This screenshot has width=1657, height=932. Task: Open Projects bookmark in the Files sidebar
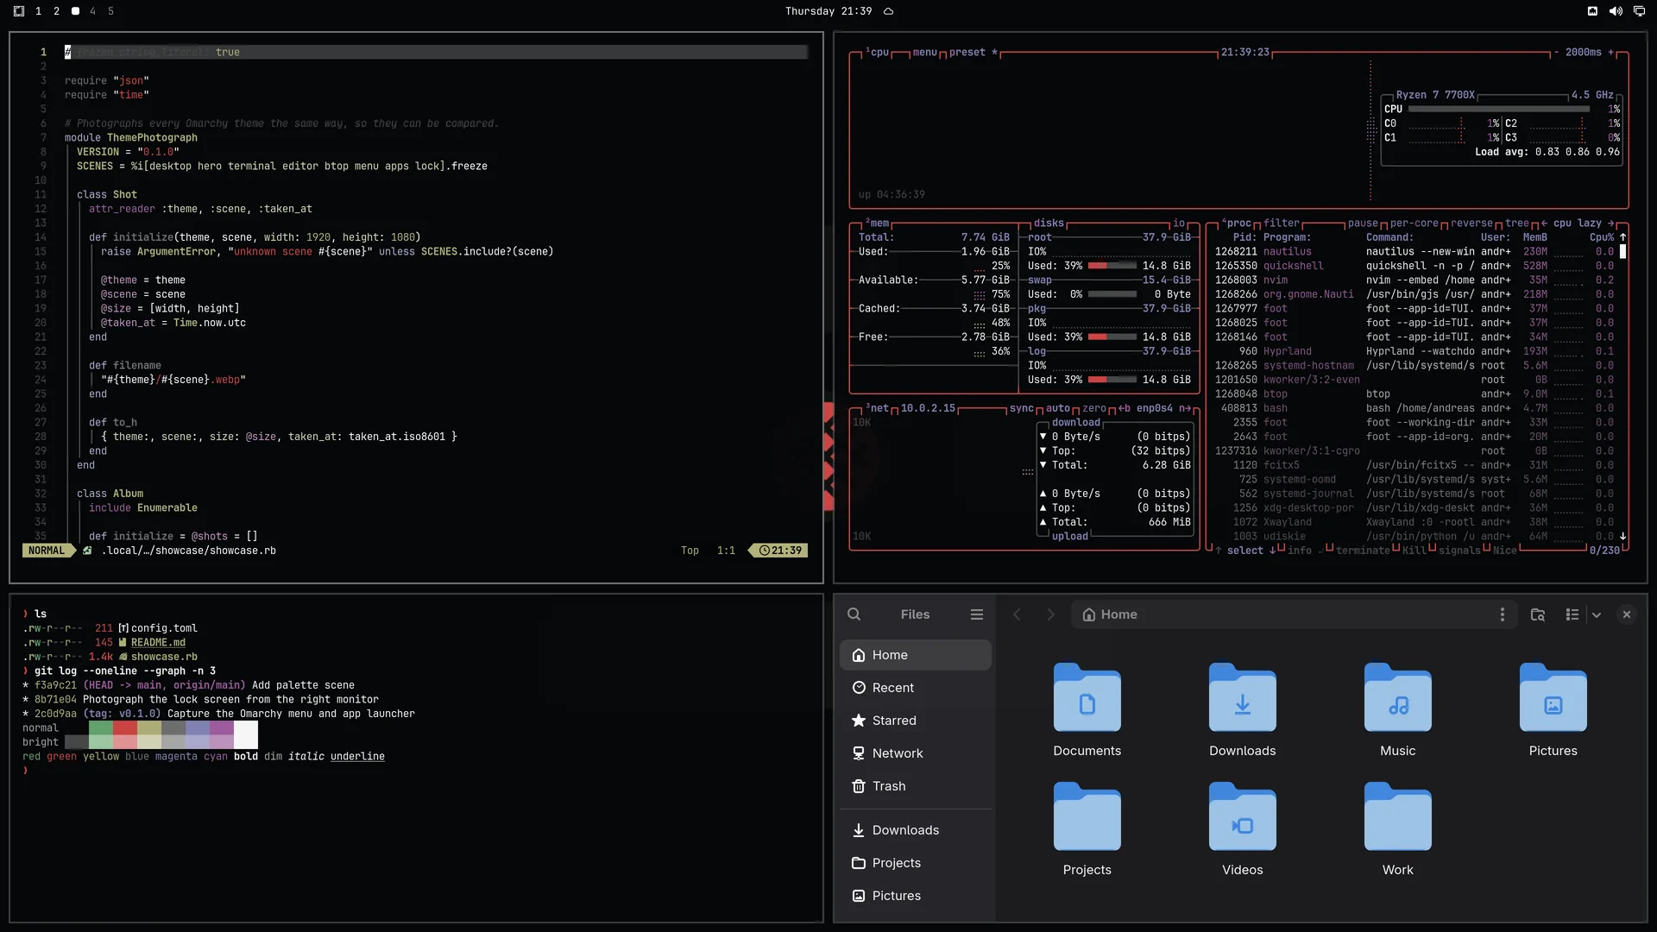pyautogui.click(x=915, y=863)
